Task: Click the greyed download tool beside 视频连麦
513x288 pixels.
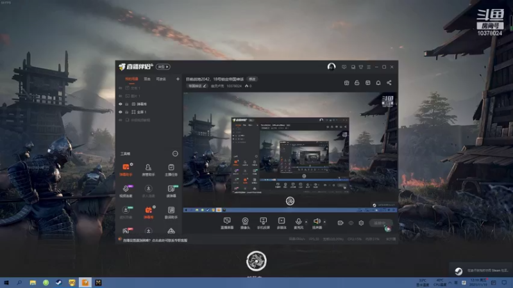Action: (x=148, y=191)
